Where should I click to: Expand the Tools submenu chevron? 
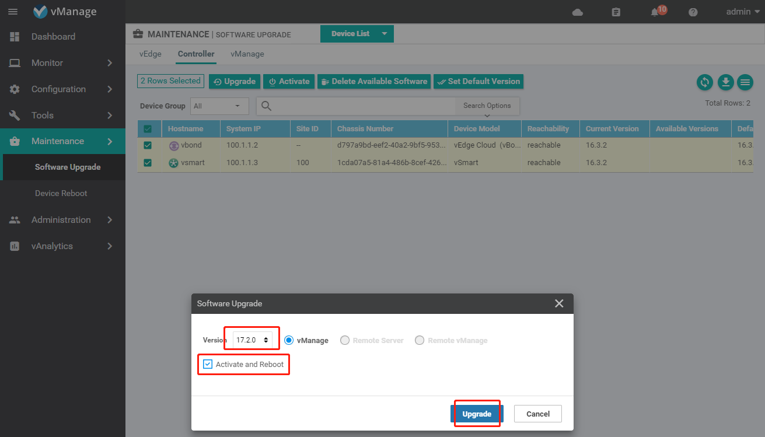pyautogui.click(x=110, y=116)
